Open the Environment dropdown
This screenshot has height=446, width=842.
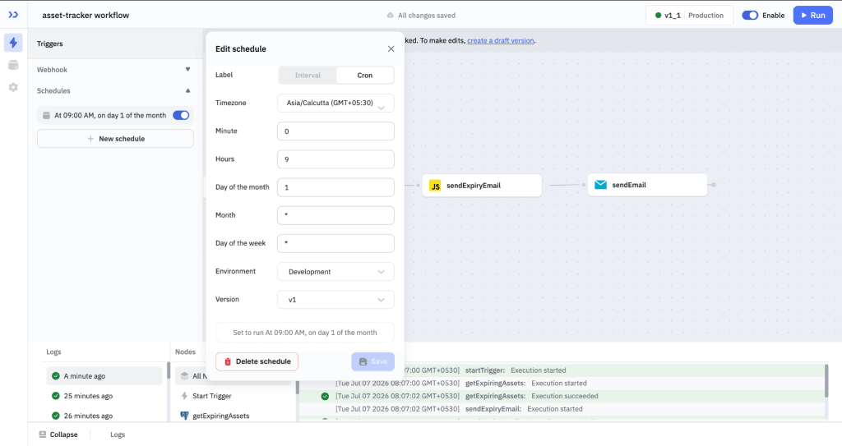point(335,272)
